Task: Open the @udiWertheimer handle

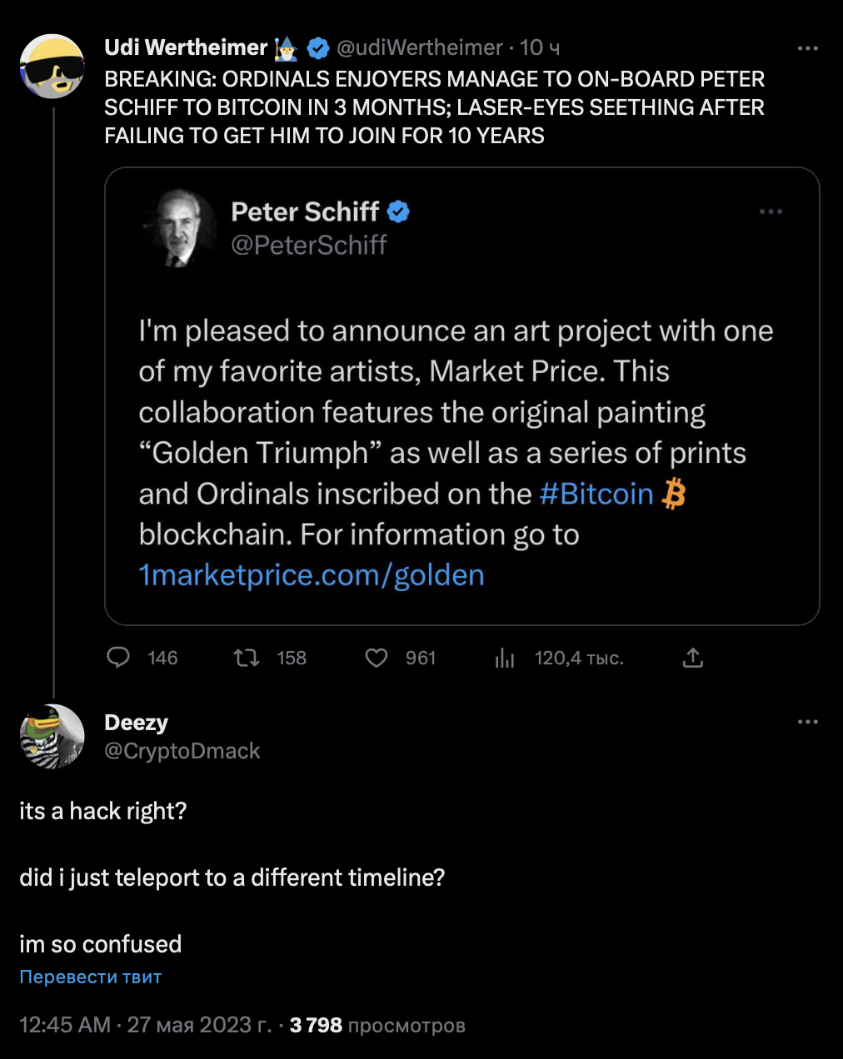Action: pyautogui.click(x=419, y=48)
